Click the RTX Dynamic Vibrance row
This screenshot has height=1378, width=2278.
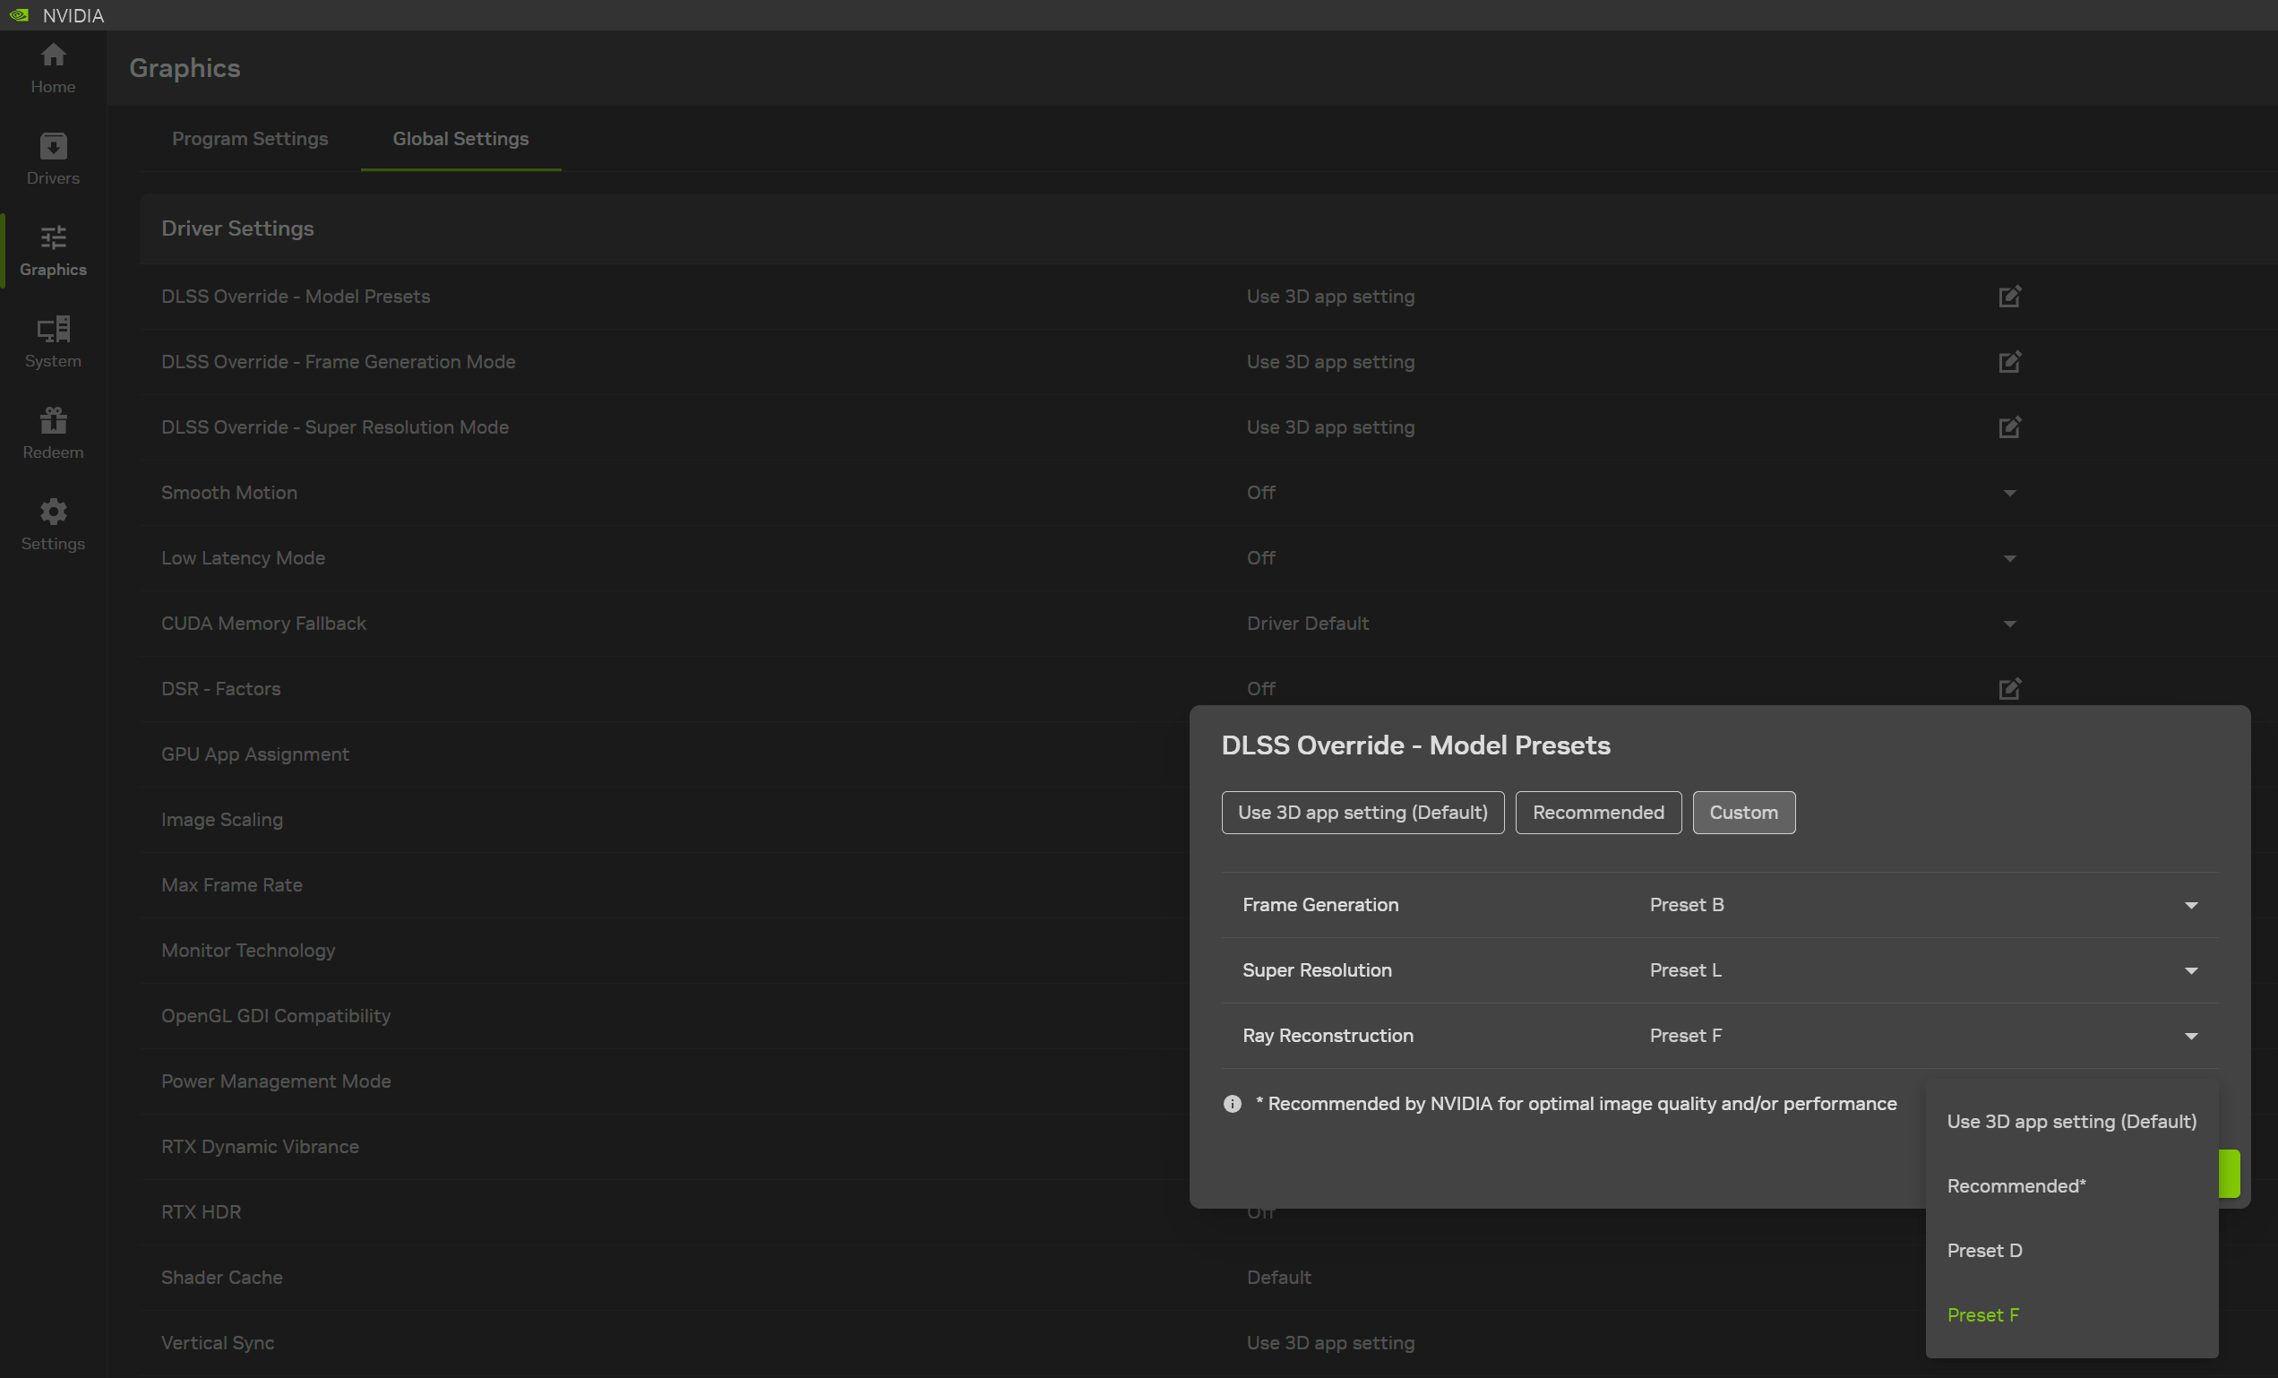pos(664,1147)
